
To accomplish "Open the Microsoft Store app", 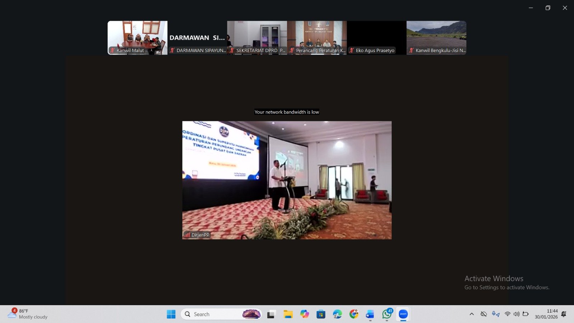I will pyautogui.click(x=321, y=314).
